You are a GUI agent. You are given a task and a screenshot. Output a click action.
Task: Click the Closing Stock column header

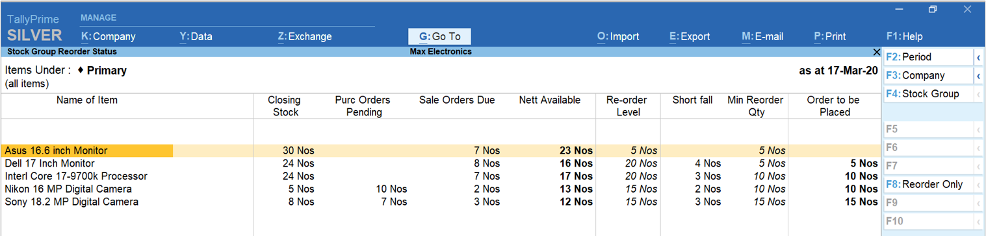(x=284, y=106)
